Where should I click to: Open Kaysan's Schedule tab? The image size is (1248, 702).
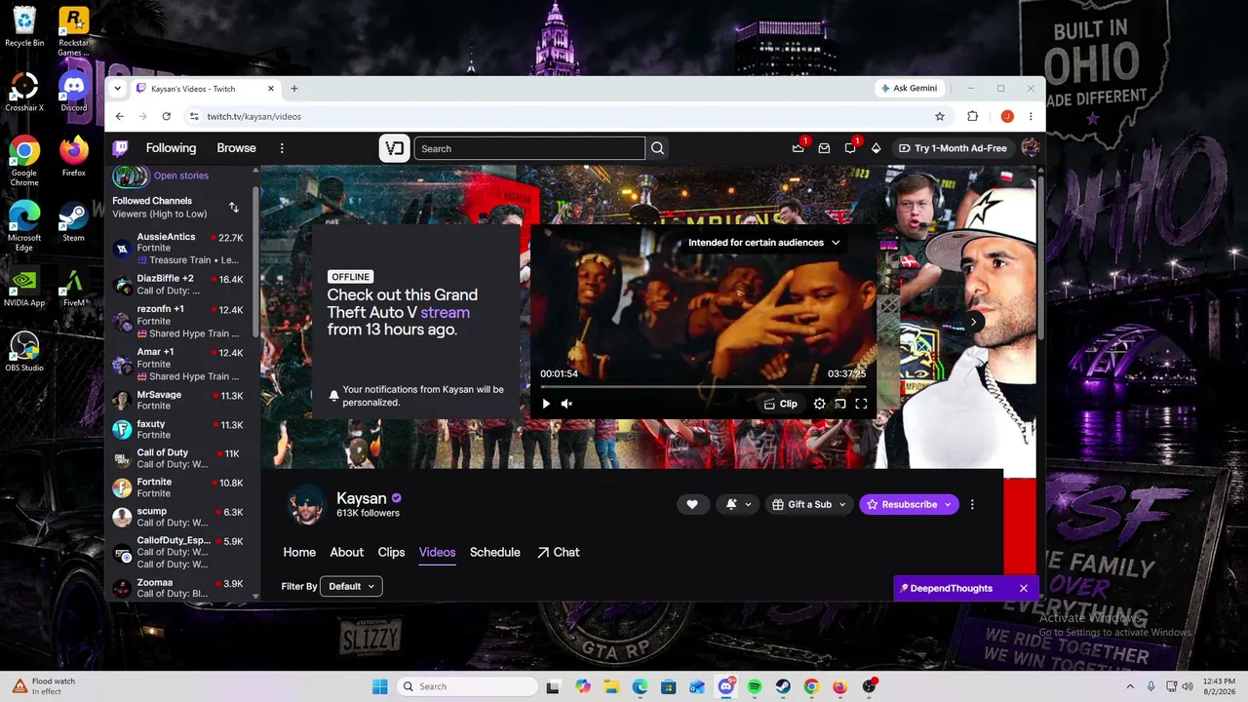(495, 552)
